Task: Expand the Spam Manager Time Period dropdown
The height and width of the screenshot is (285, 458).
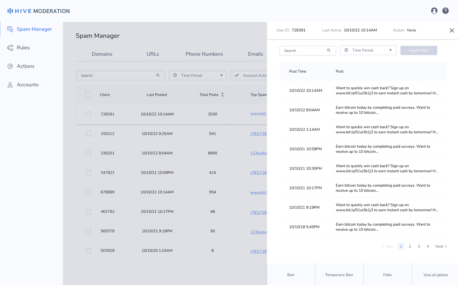Action: point(198,76)
